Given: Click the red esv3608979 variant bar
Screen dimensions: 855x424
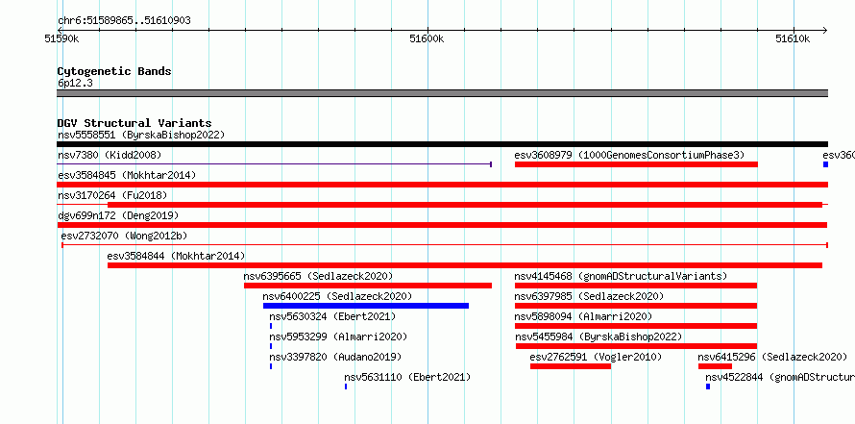Looking at the screenshot, I should pyautogui.click(x=636, y=164).
